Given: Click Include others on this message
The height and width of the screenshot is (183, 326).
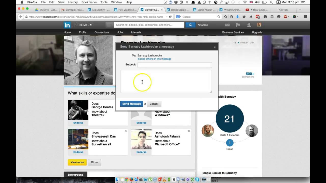Looking at the screenshot, I should [154, 59].
